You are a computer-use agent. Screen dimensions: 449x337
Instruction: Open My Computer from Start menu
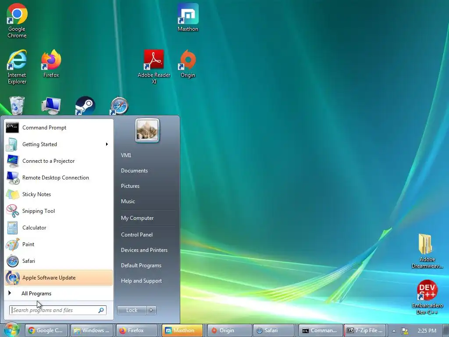tap(137, 218)
